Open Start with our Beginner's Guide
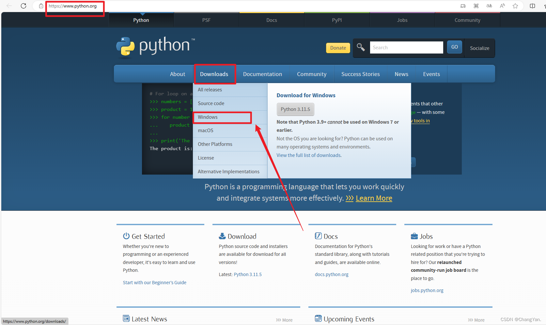 tap(155, 283)
